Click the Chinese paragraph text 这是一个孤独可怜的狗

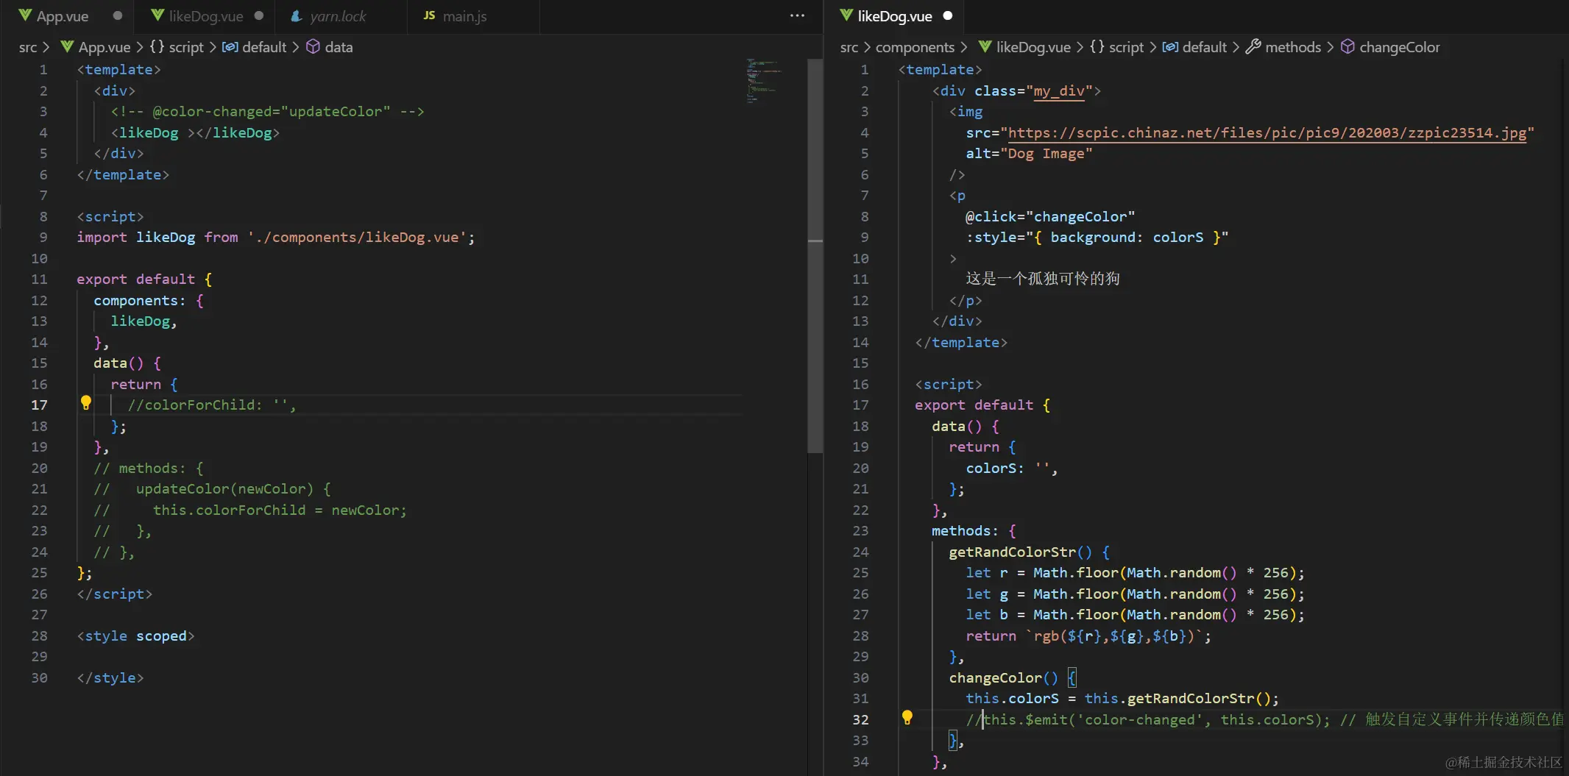[1043, 279]
